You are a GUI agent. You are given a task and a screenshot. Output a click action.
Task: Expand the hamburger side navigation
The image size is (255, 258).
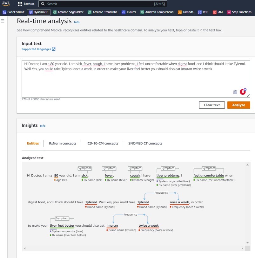coord(3,21)
